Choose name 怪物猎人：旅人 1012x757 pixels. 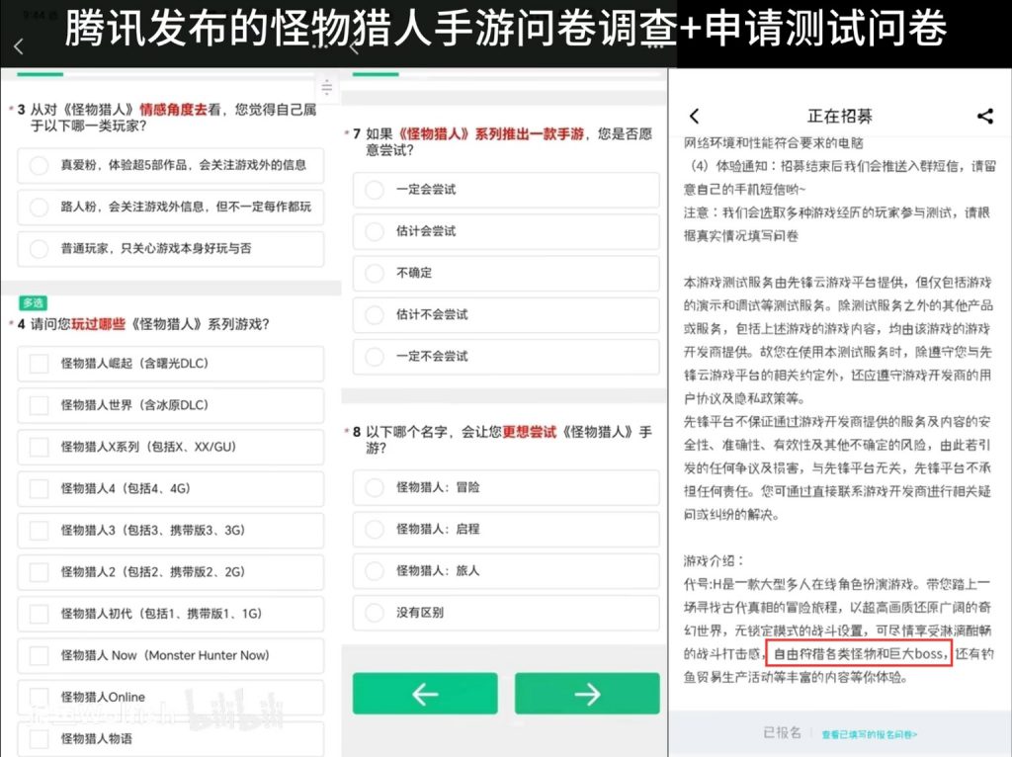pos(506,571)
